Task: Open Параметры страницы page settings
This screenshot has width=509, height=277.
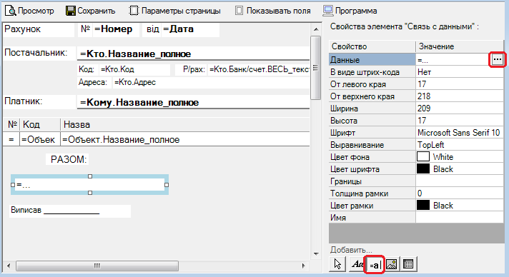Action: [x=174, y=11]
